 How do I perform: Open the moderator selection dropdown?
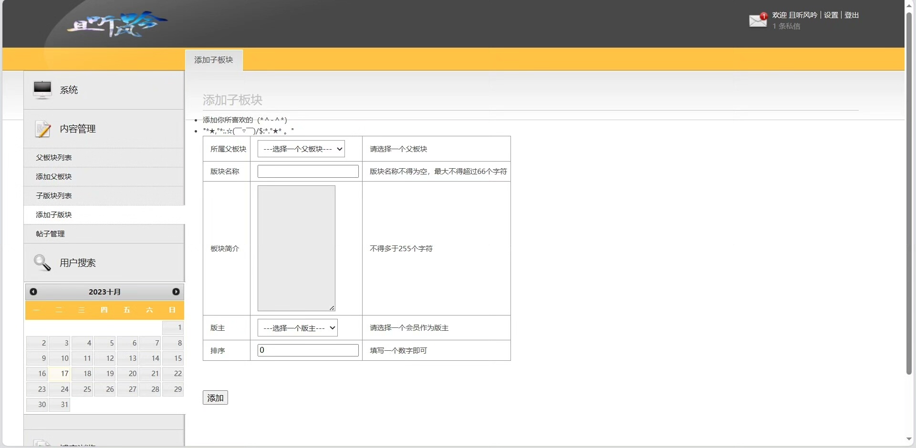coord(297,328)
